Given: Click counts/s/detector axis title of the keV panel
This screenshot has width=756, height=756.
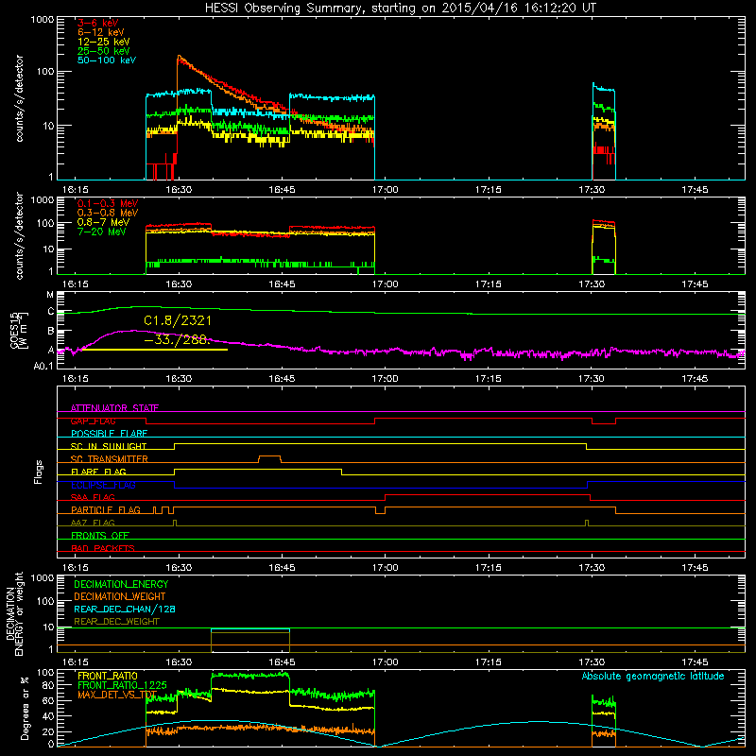Looking at the screenshot, I should (x=19, y=98).
